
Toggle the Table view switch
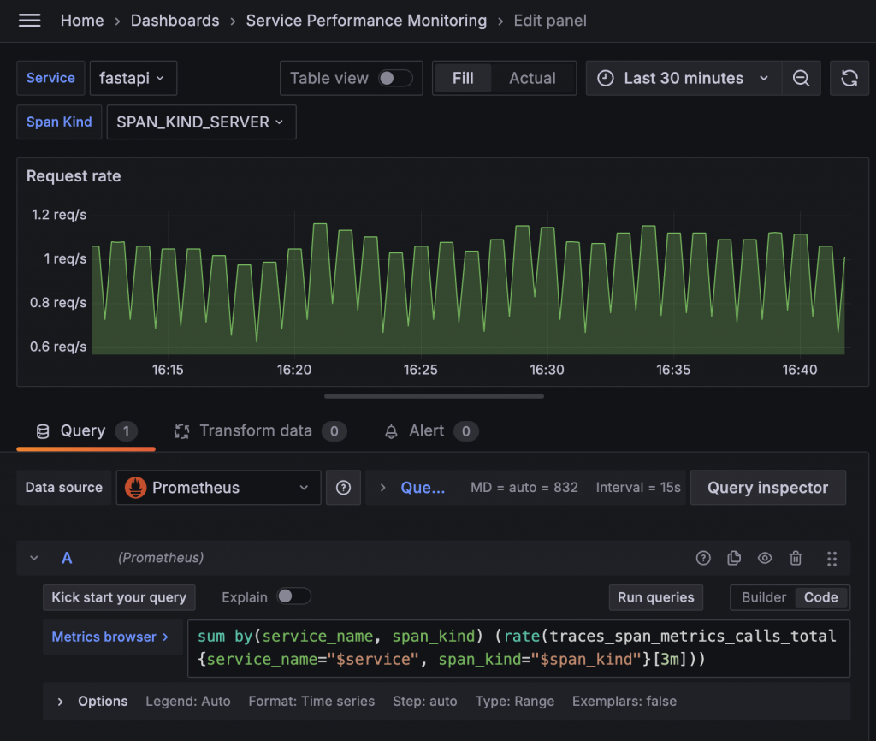point(395,78)
